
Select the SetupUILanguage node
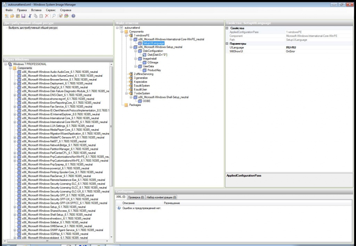[153, 43]
